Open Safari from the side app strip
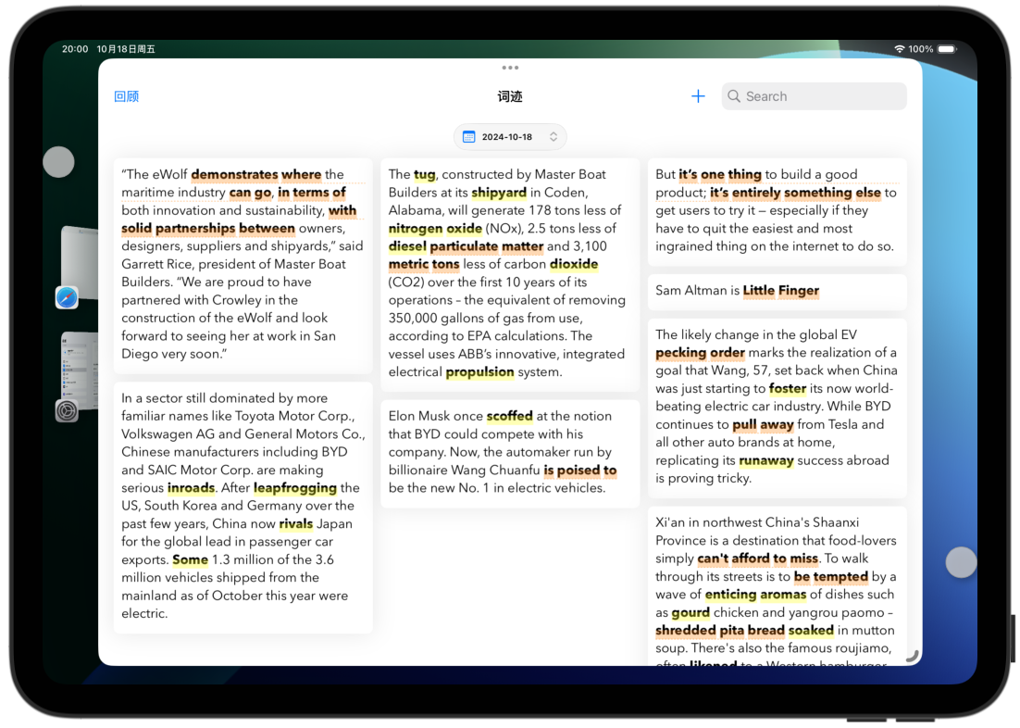 click(x=67, y=297)
